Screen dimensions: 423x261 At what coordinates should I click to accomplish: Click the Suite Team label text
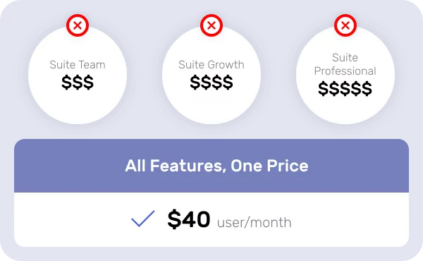pos(78,65)
